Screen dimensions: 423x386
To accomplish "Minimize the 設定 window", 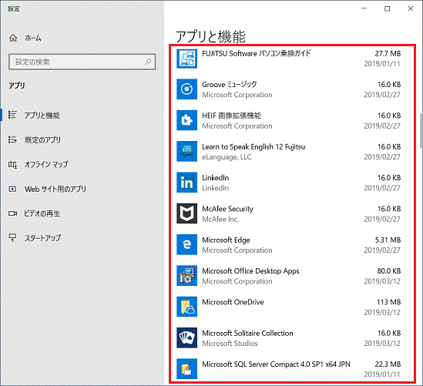I will (x=364, y=8).
